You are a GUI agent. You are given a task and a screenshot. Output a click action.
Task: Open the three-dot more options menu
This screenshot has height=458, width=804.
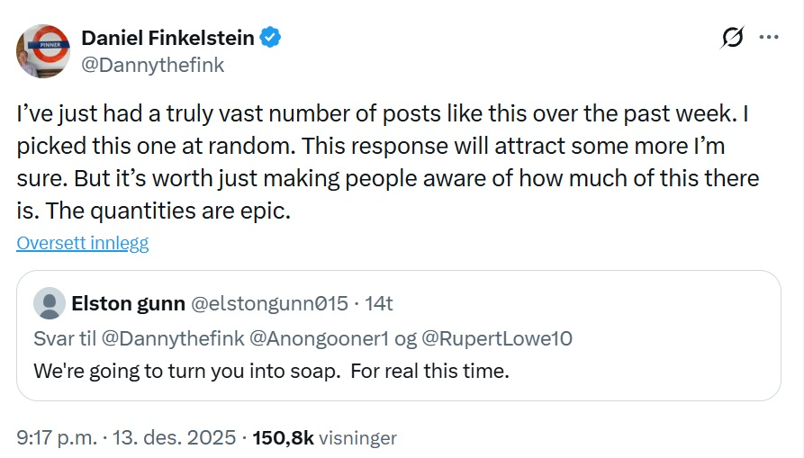768,38
